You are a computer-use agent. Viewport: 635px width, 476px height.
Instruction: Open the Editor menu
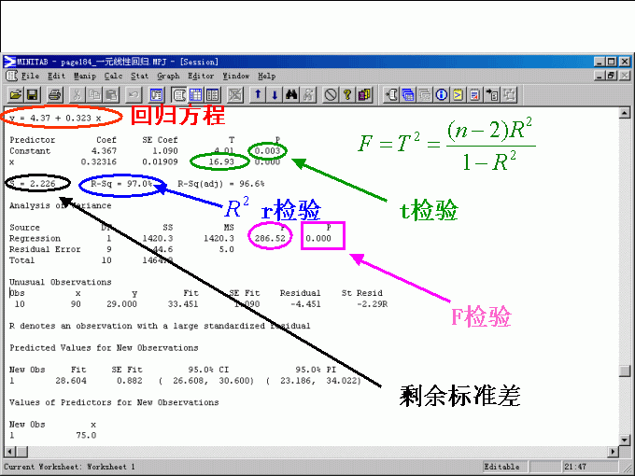coord(201,76)
